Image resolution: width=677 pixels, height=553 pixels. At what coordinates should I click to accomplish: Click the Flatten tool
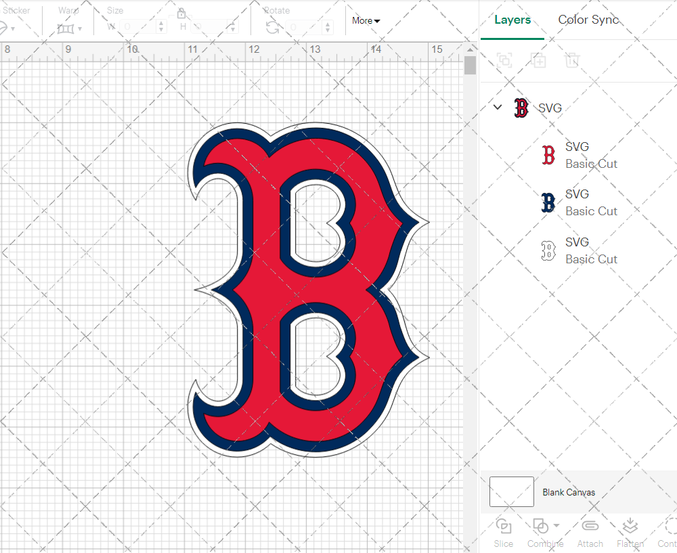click(x=630, y=531)
